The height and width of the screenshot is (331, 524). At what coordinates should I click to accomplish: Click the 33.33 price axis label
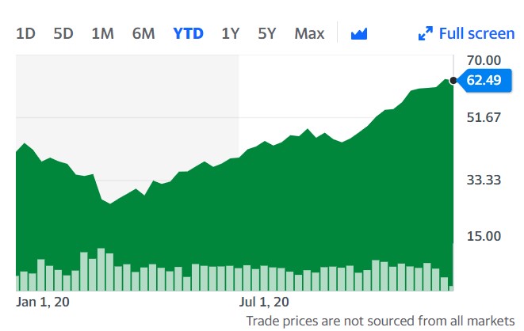pos(484,181)
